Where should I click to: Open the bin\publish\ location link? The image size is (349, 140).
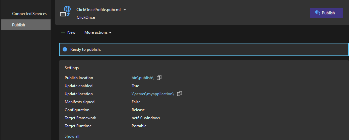[142, 78]
